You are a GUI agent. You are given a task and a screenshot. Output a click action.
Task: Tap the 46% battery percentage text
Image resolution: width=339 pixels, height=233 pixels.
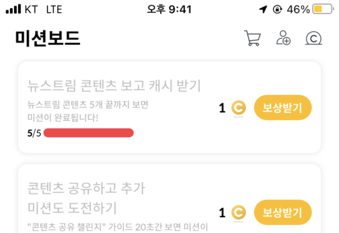[x=297, y=10]
